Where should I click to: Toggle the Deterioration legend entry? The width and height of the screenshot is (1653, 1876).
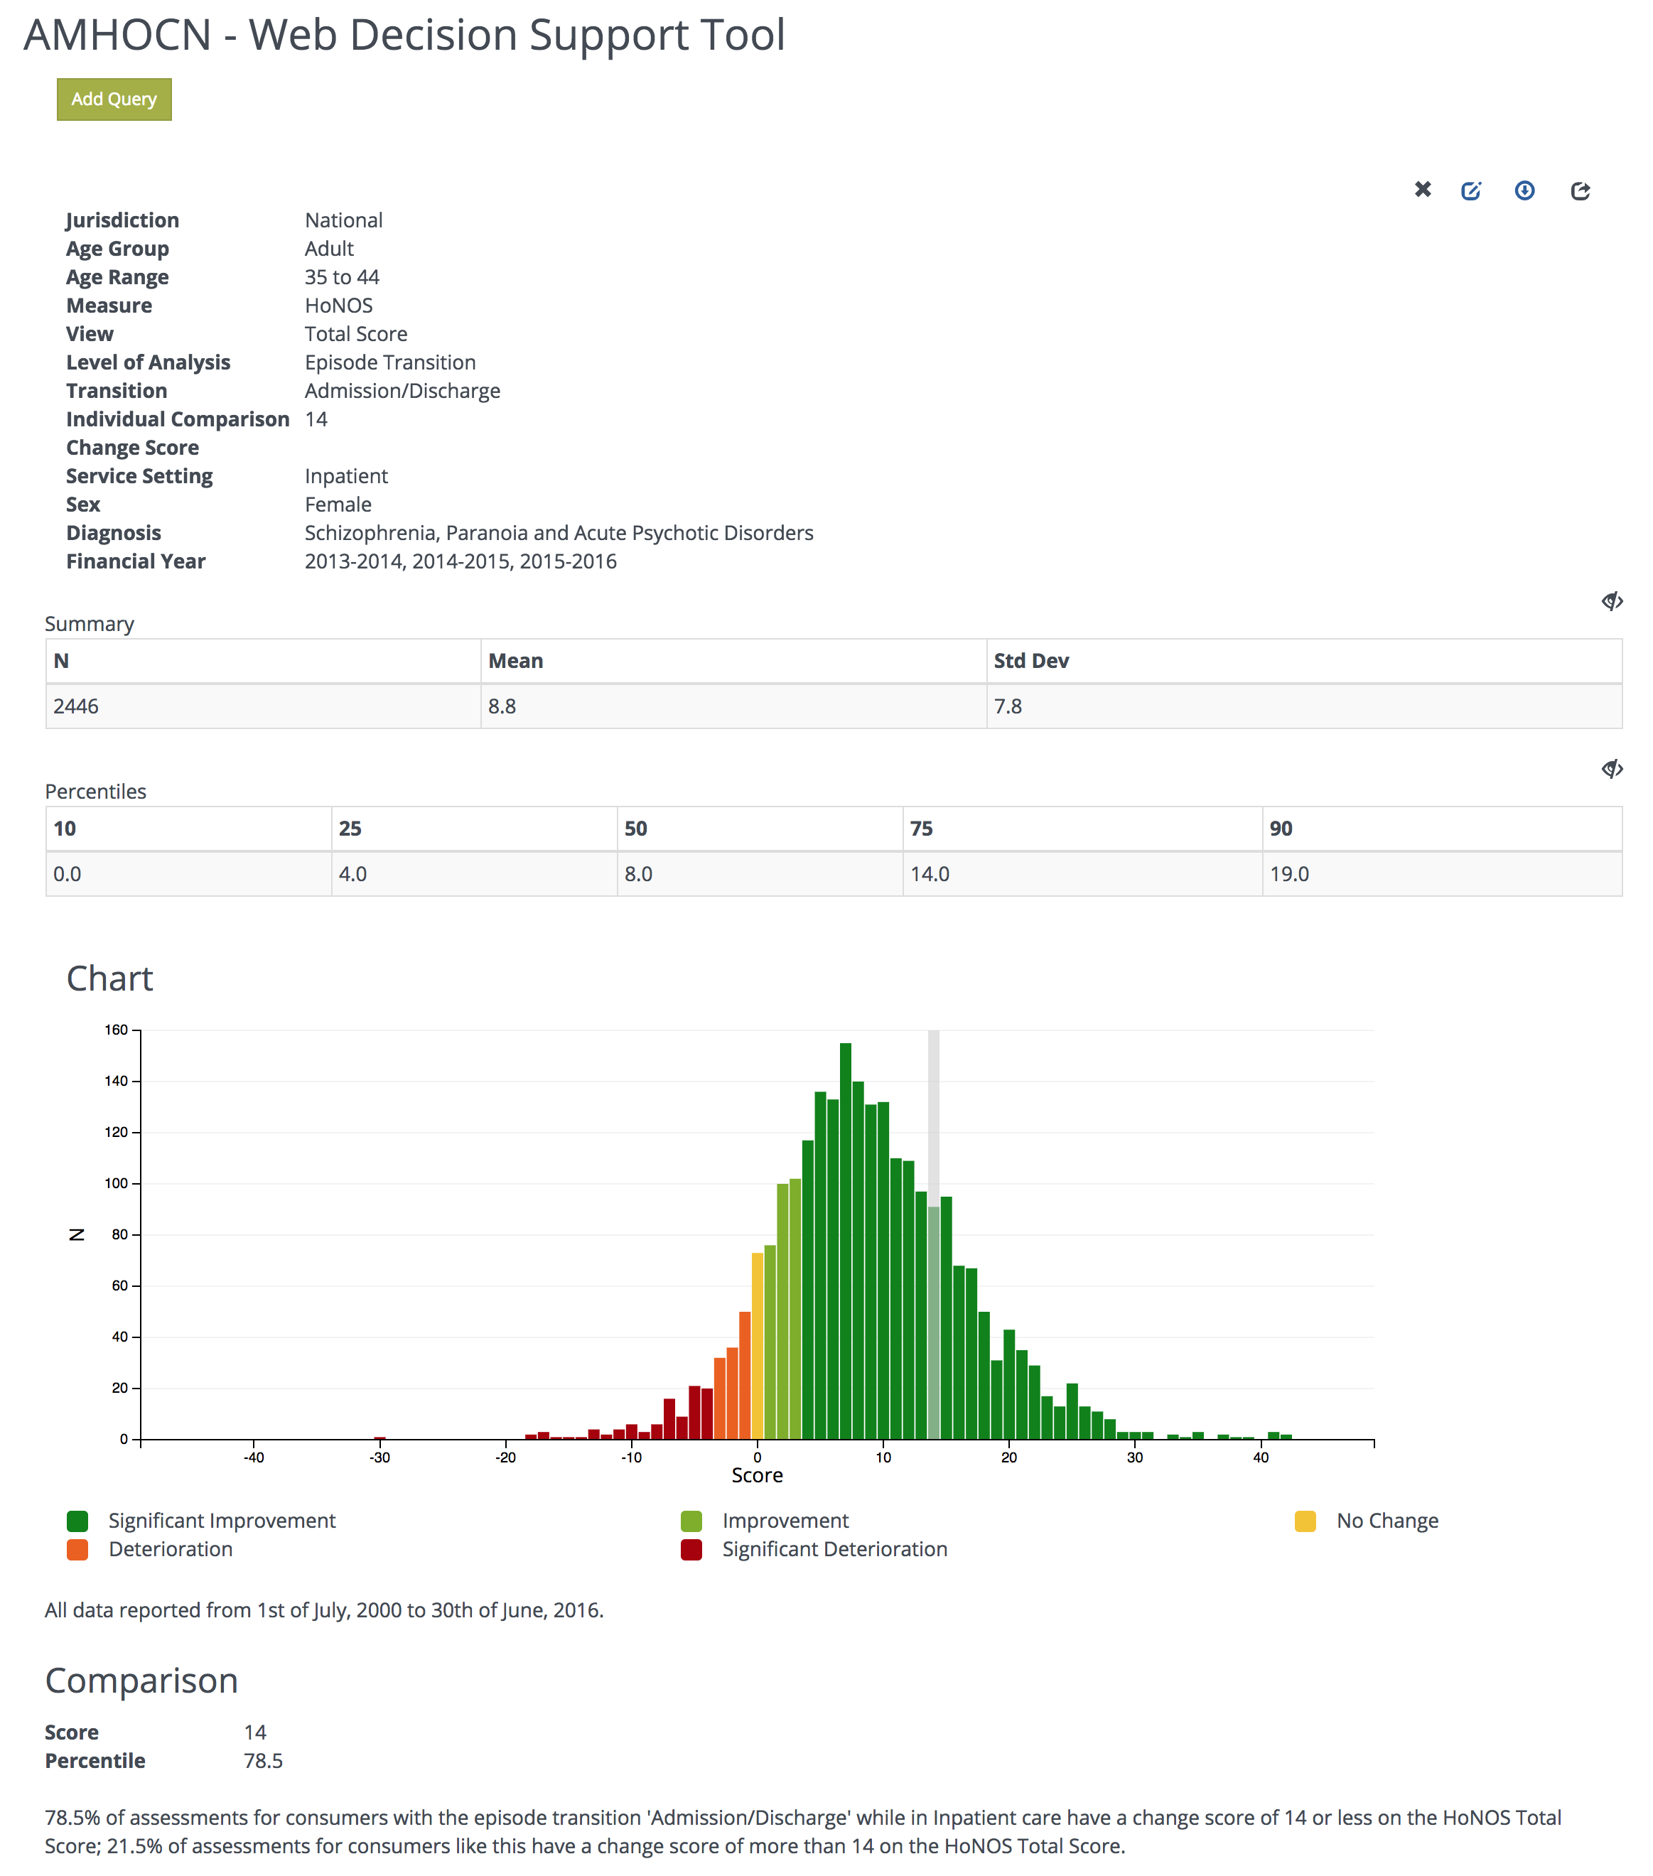point(77,1549)
